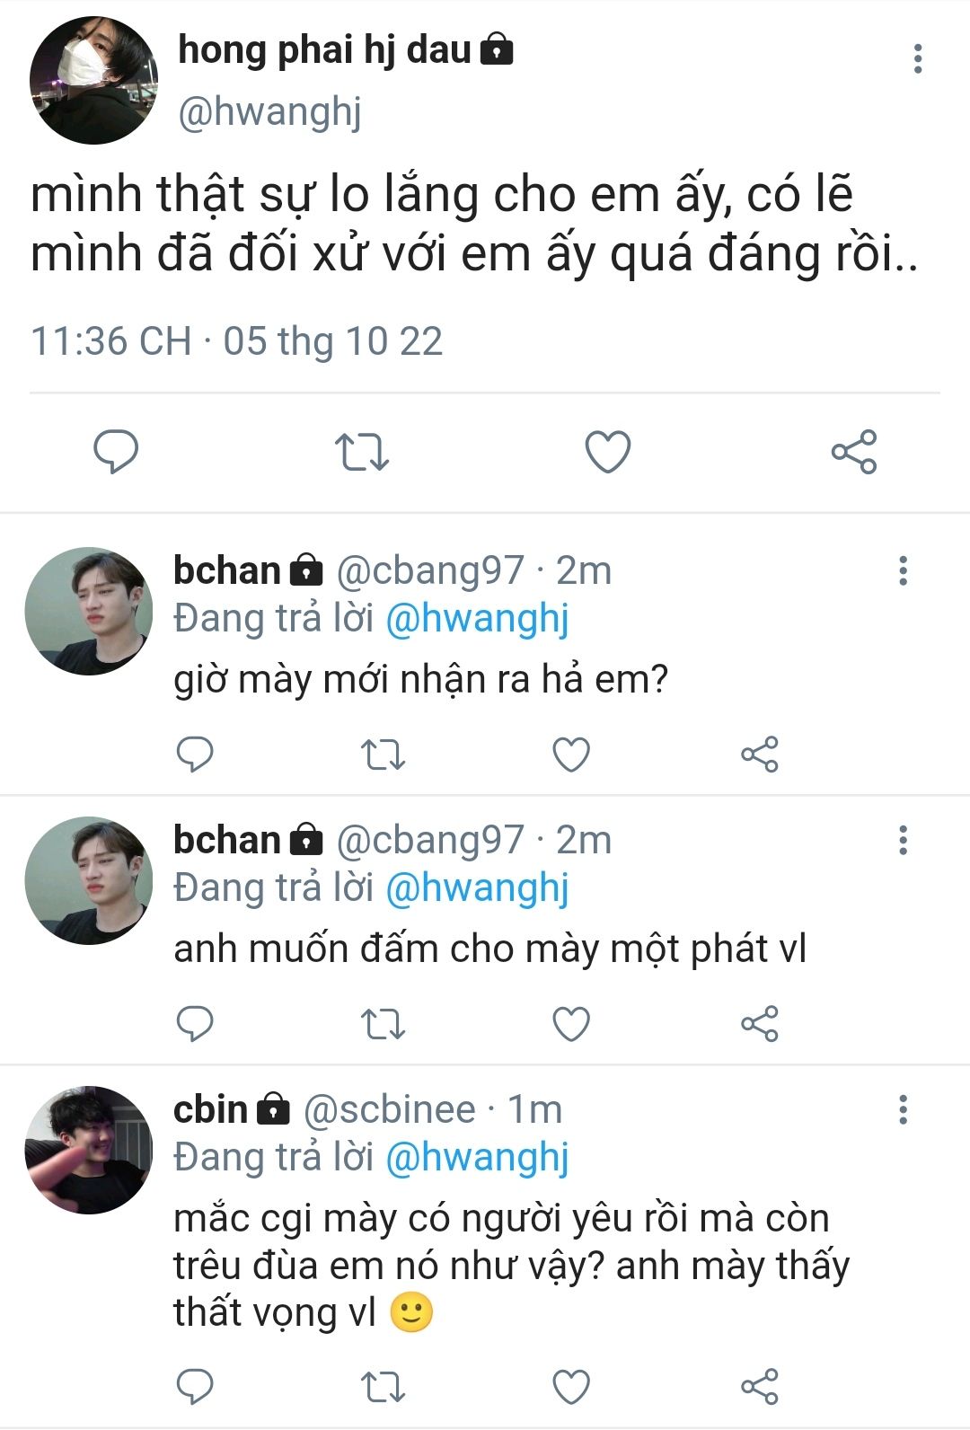View cbin's profile avatar

(88, 1150)
